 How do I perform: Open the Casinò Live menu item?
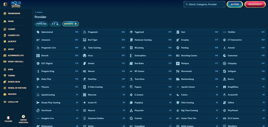click(x=14, y=35)
